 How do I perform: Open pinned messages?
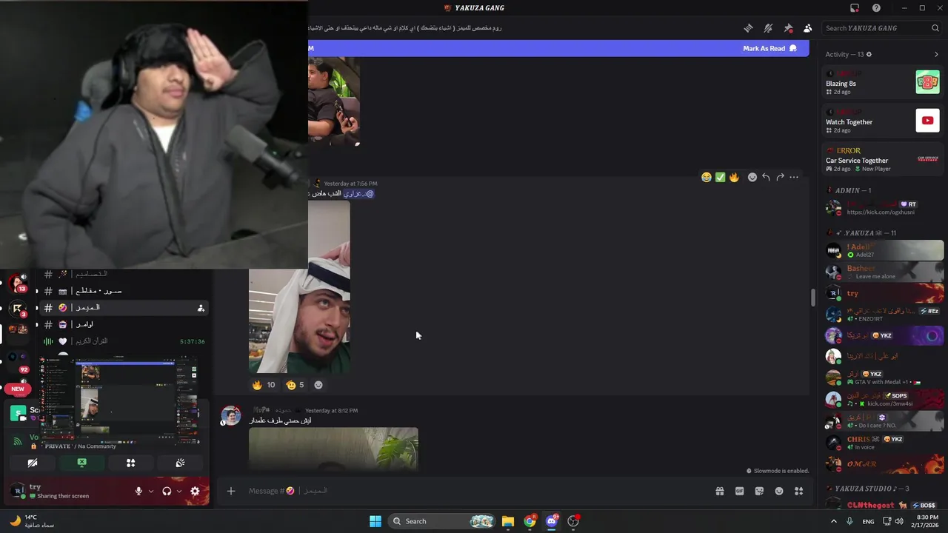pos(788,28)
